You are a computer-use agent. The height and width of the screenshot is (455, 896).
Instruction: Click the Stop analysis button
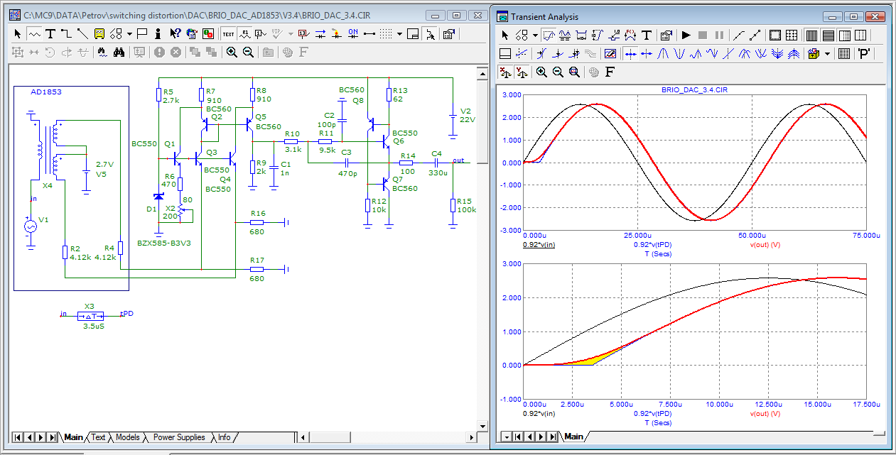click(x=703, y=35)
